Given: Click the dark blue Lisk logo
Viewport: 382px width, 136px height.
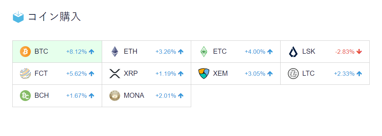Looking at the screenshot, I should click(293, 52).
